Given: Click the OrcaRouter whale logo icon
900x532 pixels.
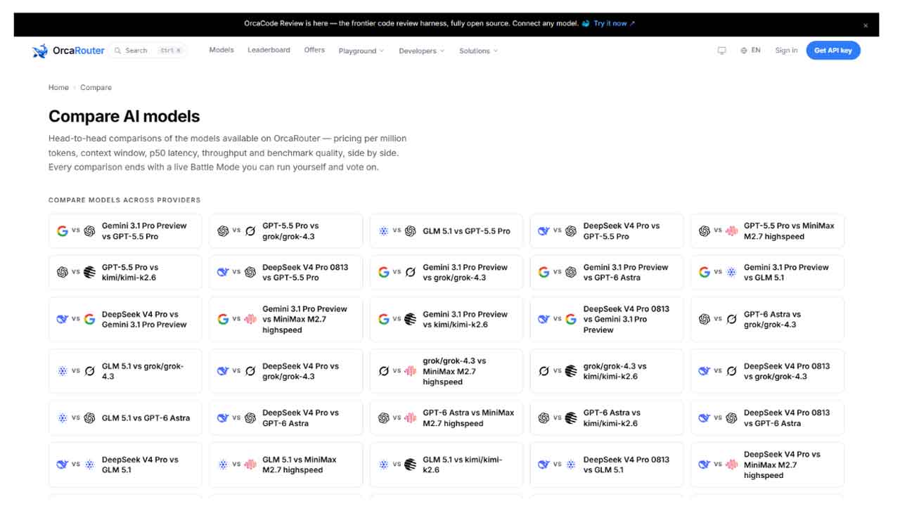Looking at the screenshot, I should click(40, 51).
